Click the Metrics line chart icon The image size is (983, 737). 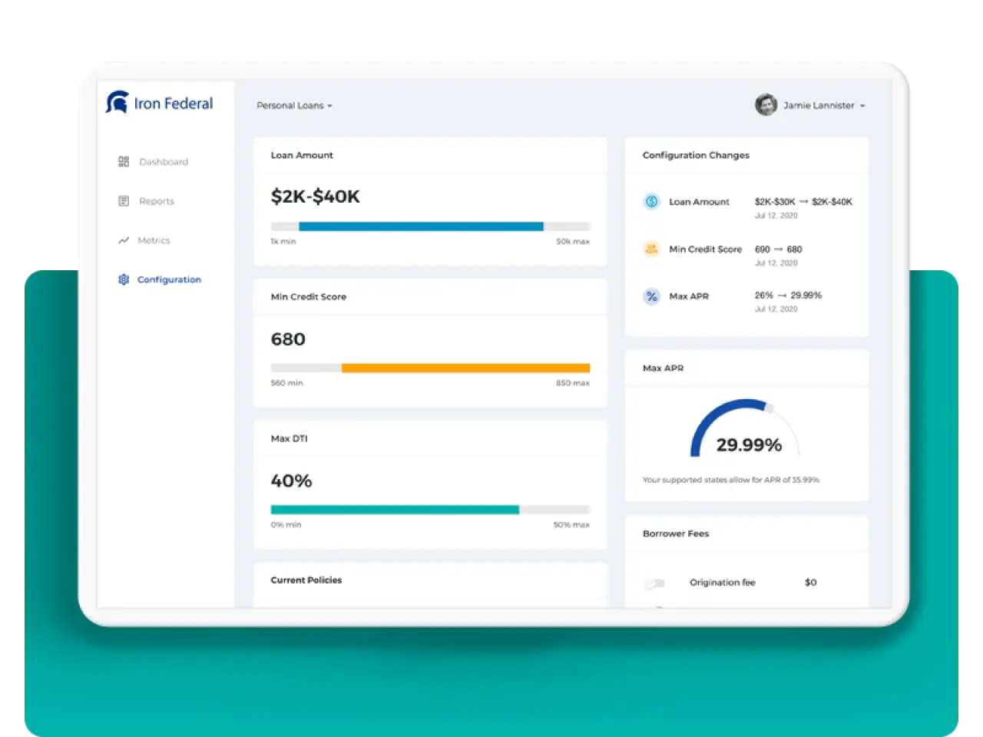pos(124,240)
